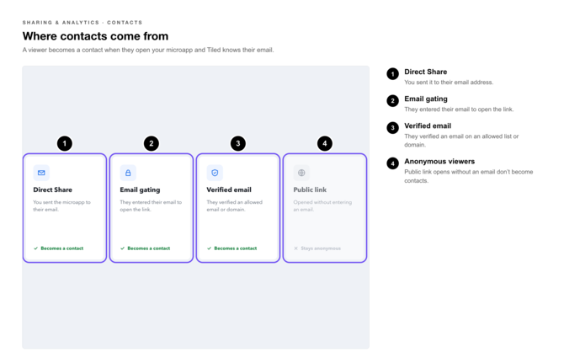
Task: Click 'Opened without entering an email.' text
Action: click(x=322, y=206)
